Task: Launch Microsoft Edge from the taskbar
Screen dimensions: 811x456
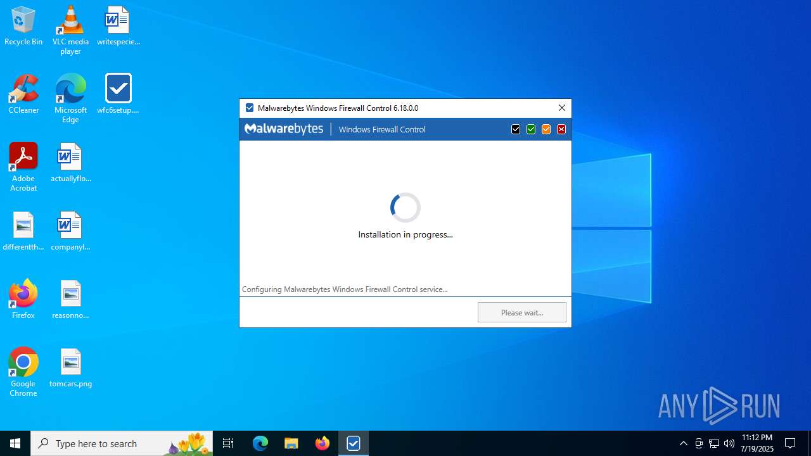Action: point(260,443)
